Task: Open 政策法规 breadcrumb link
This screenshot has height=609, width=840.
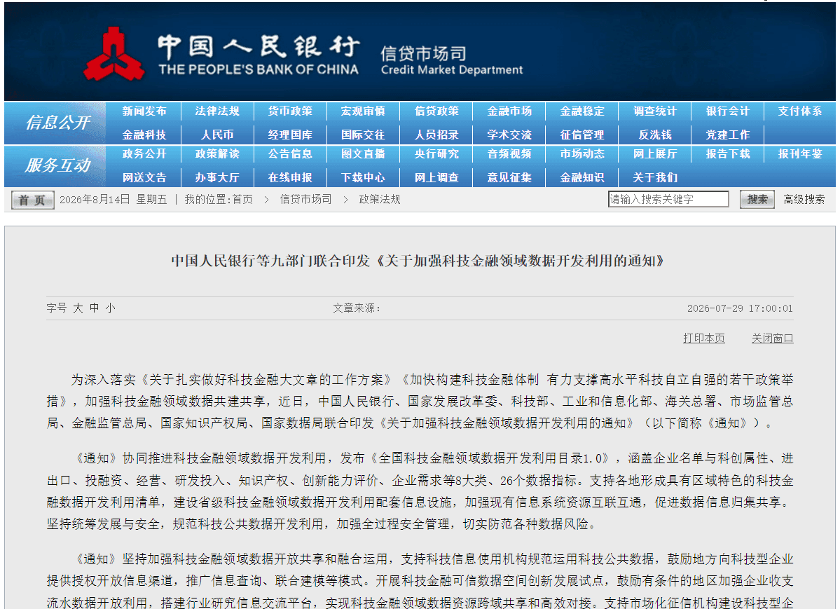Action: coord(380,200)
